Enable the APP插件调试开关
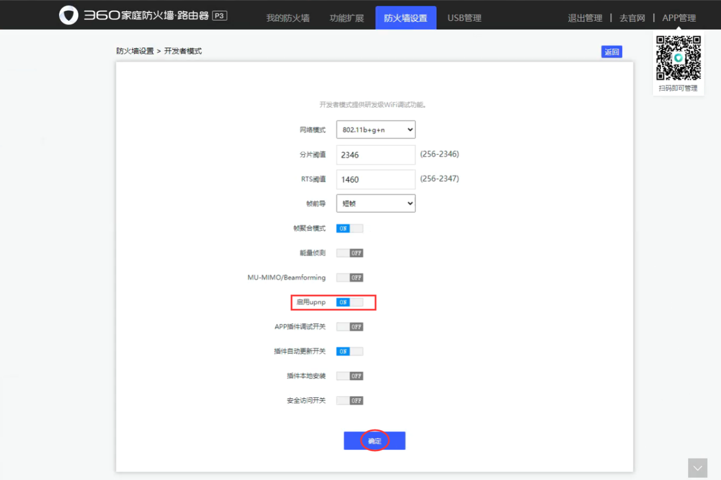 349,326
